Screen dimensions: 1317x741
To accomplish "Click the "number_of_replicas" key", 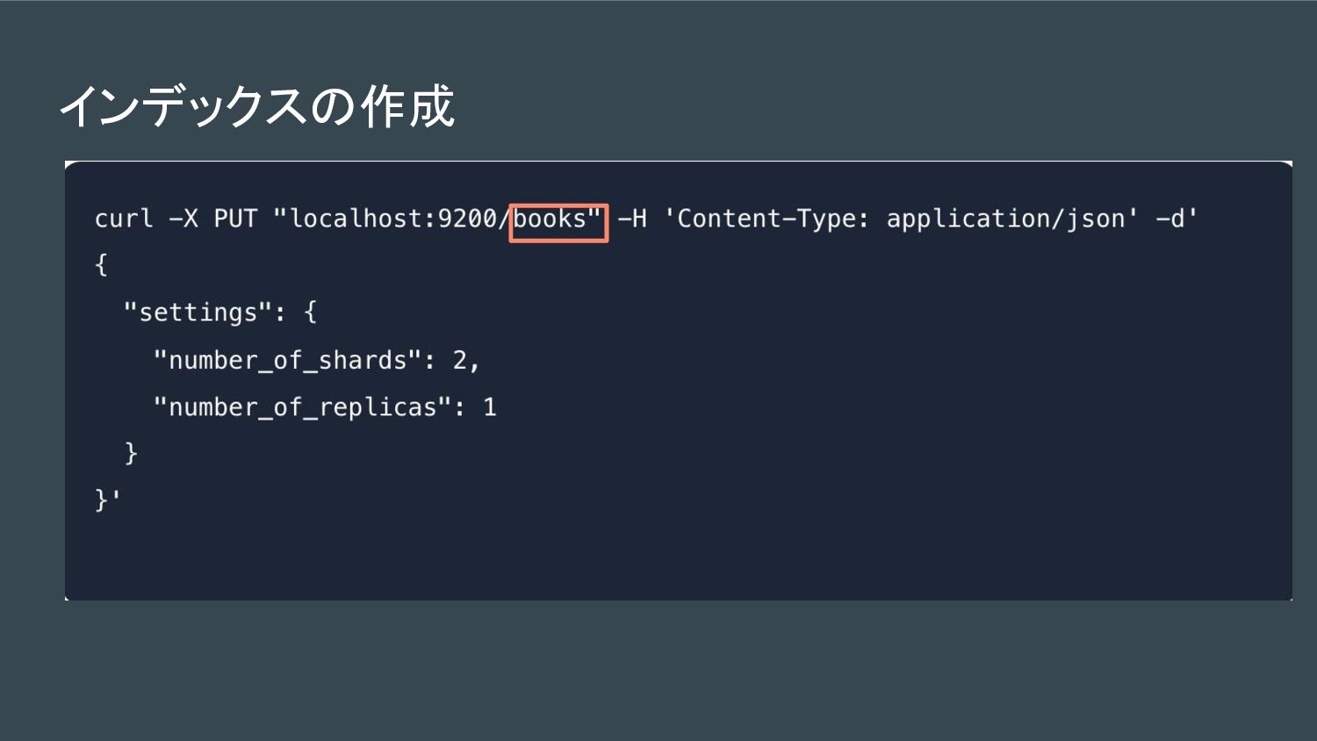I will (302, 407).
